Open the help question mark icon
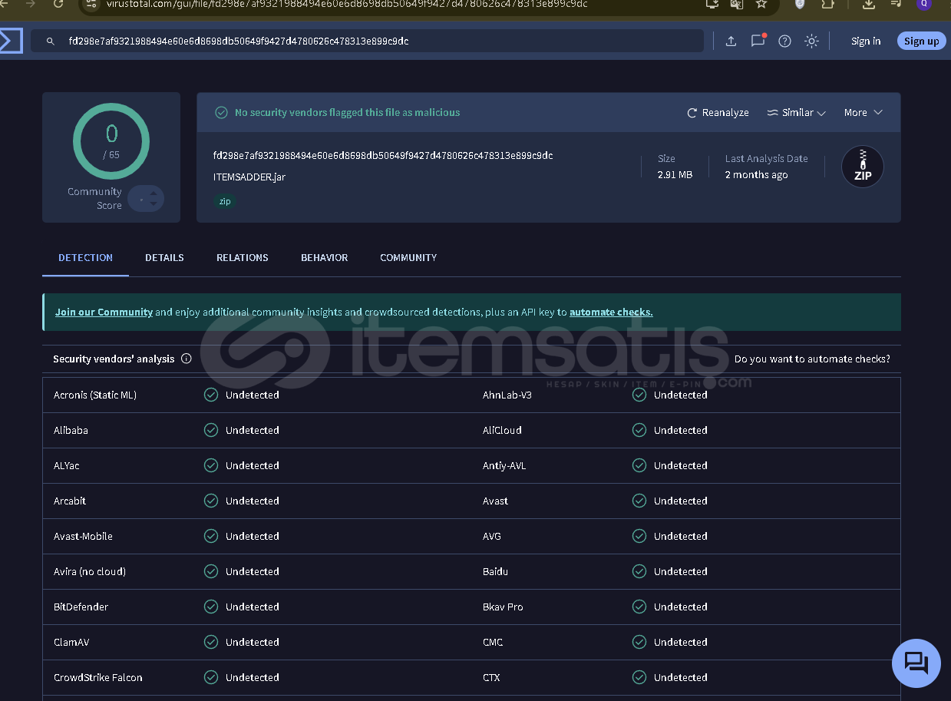951x701 pixels. coord(784,41)
